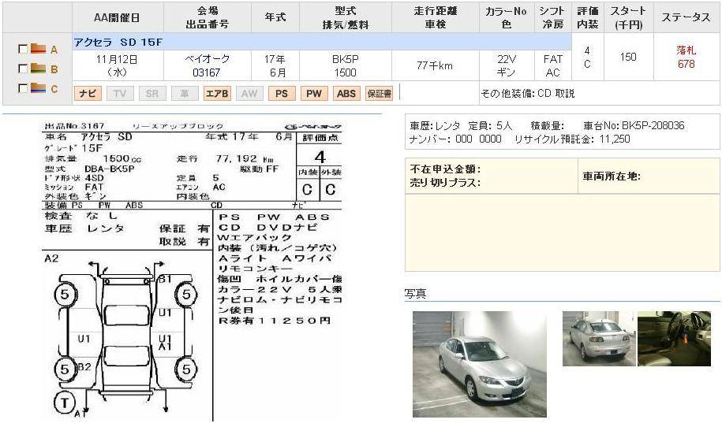
Task: Click the カラーNo 色 column header
Action: point(507,17)
